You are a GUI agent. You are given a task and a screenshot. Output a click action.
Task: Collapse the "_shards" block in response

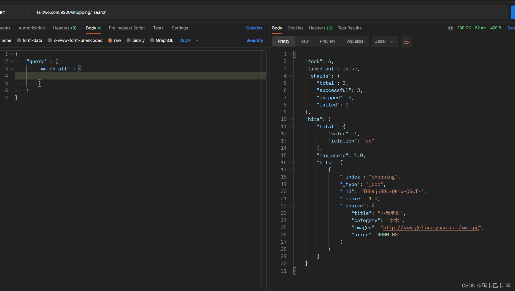(291, 76)
